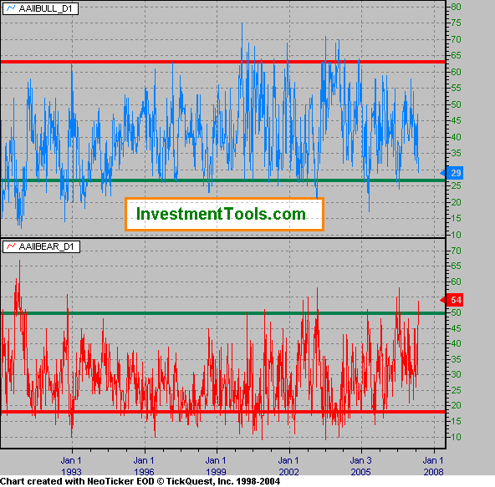Screen dimensions: 495x487
Task: Click the InvestmentTools.com banner
Action: [x=224, y=214]
